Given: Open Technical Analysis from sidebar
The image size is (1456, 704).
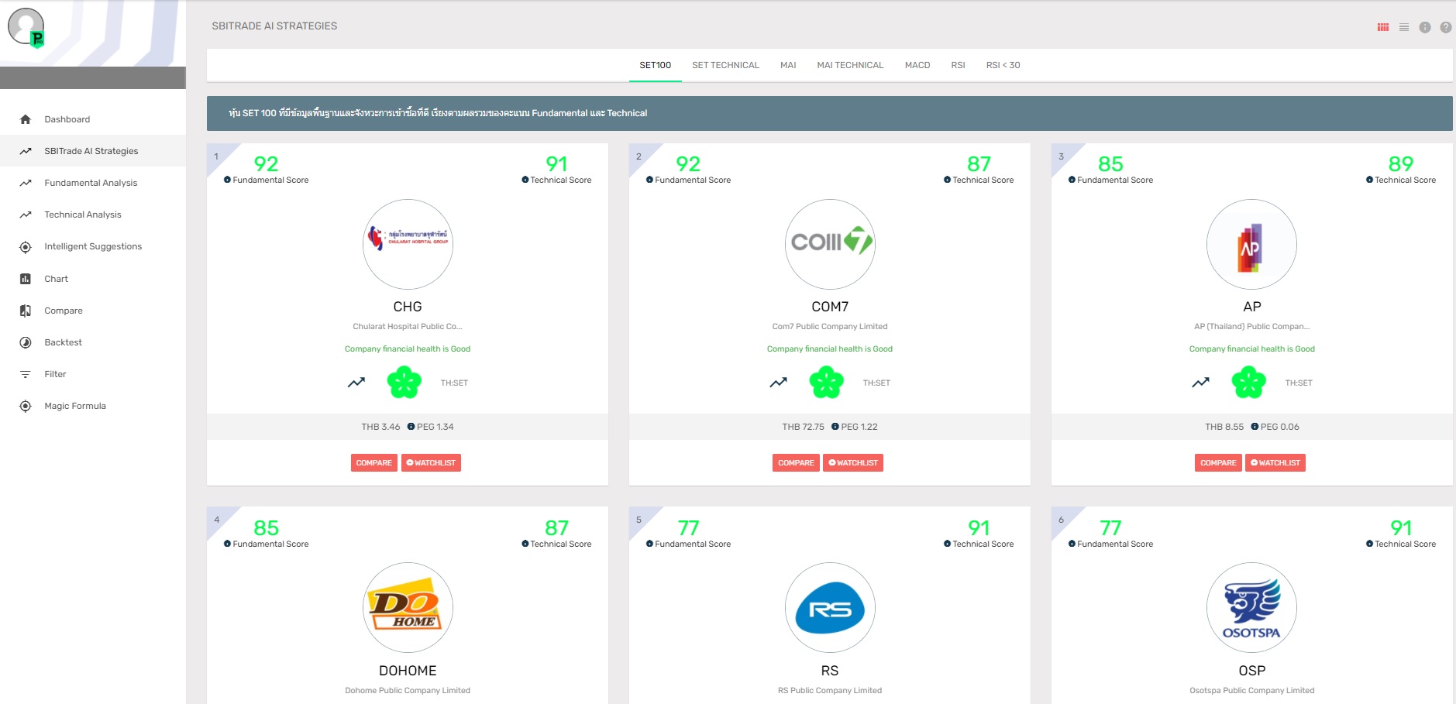Looking at the screenshot, I should tap(93, 215).
